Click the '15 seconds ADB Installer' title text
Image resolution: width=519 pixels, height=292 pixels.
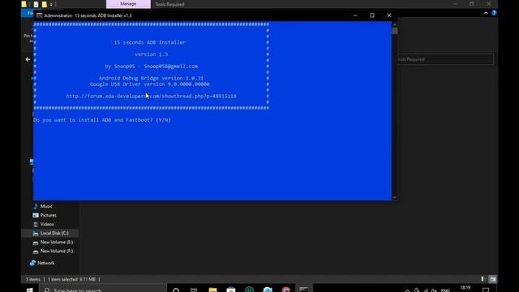tap(150, 42)
